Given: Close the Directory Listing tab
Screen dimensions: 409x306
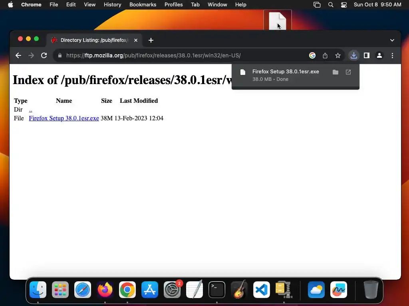Looking at the screenshot, I should click(136, 40).
